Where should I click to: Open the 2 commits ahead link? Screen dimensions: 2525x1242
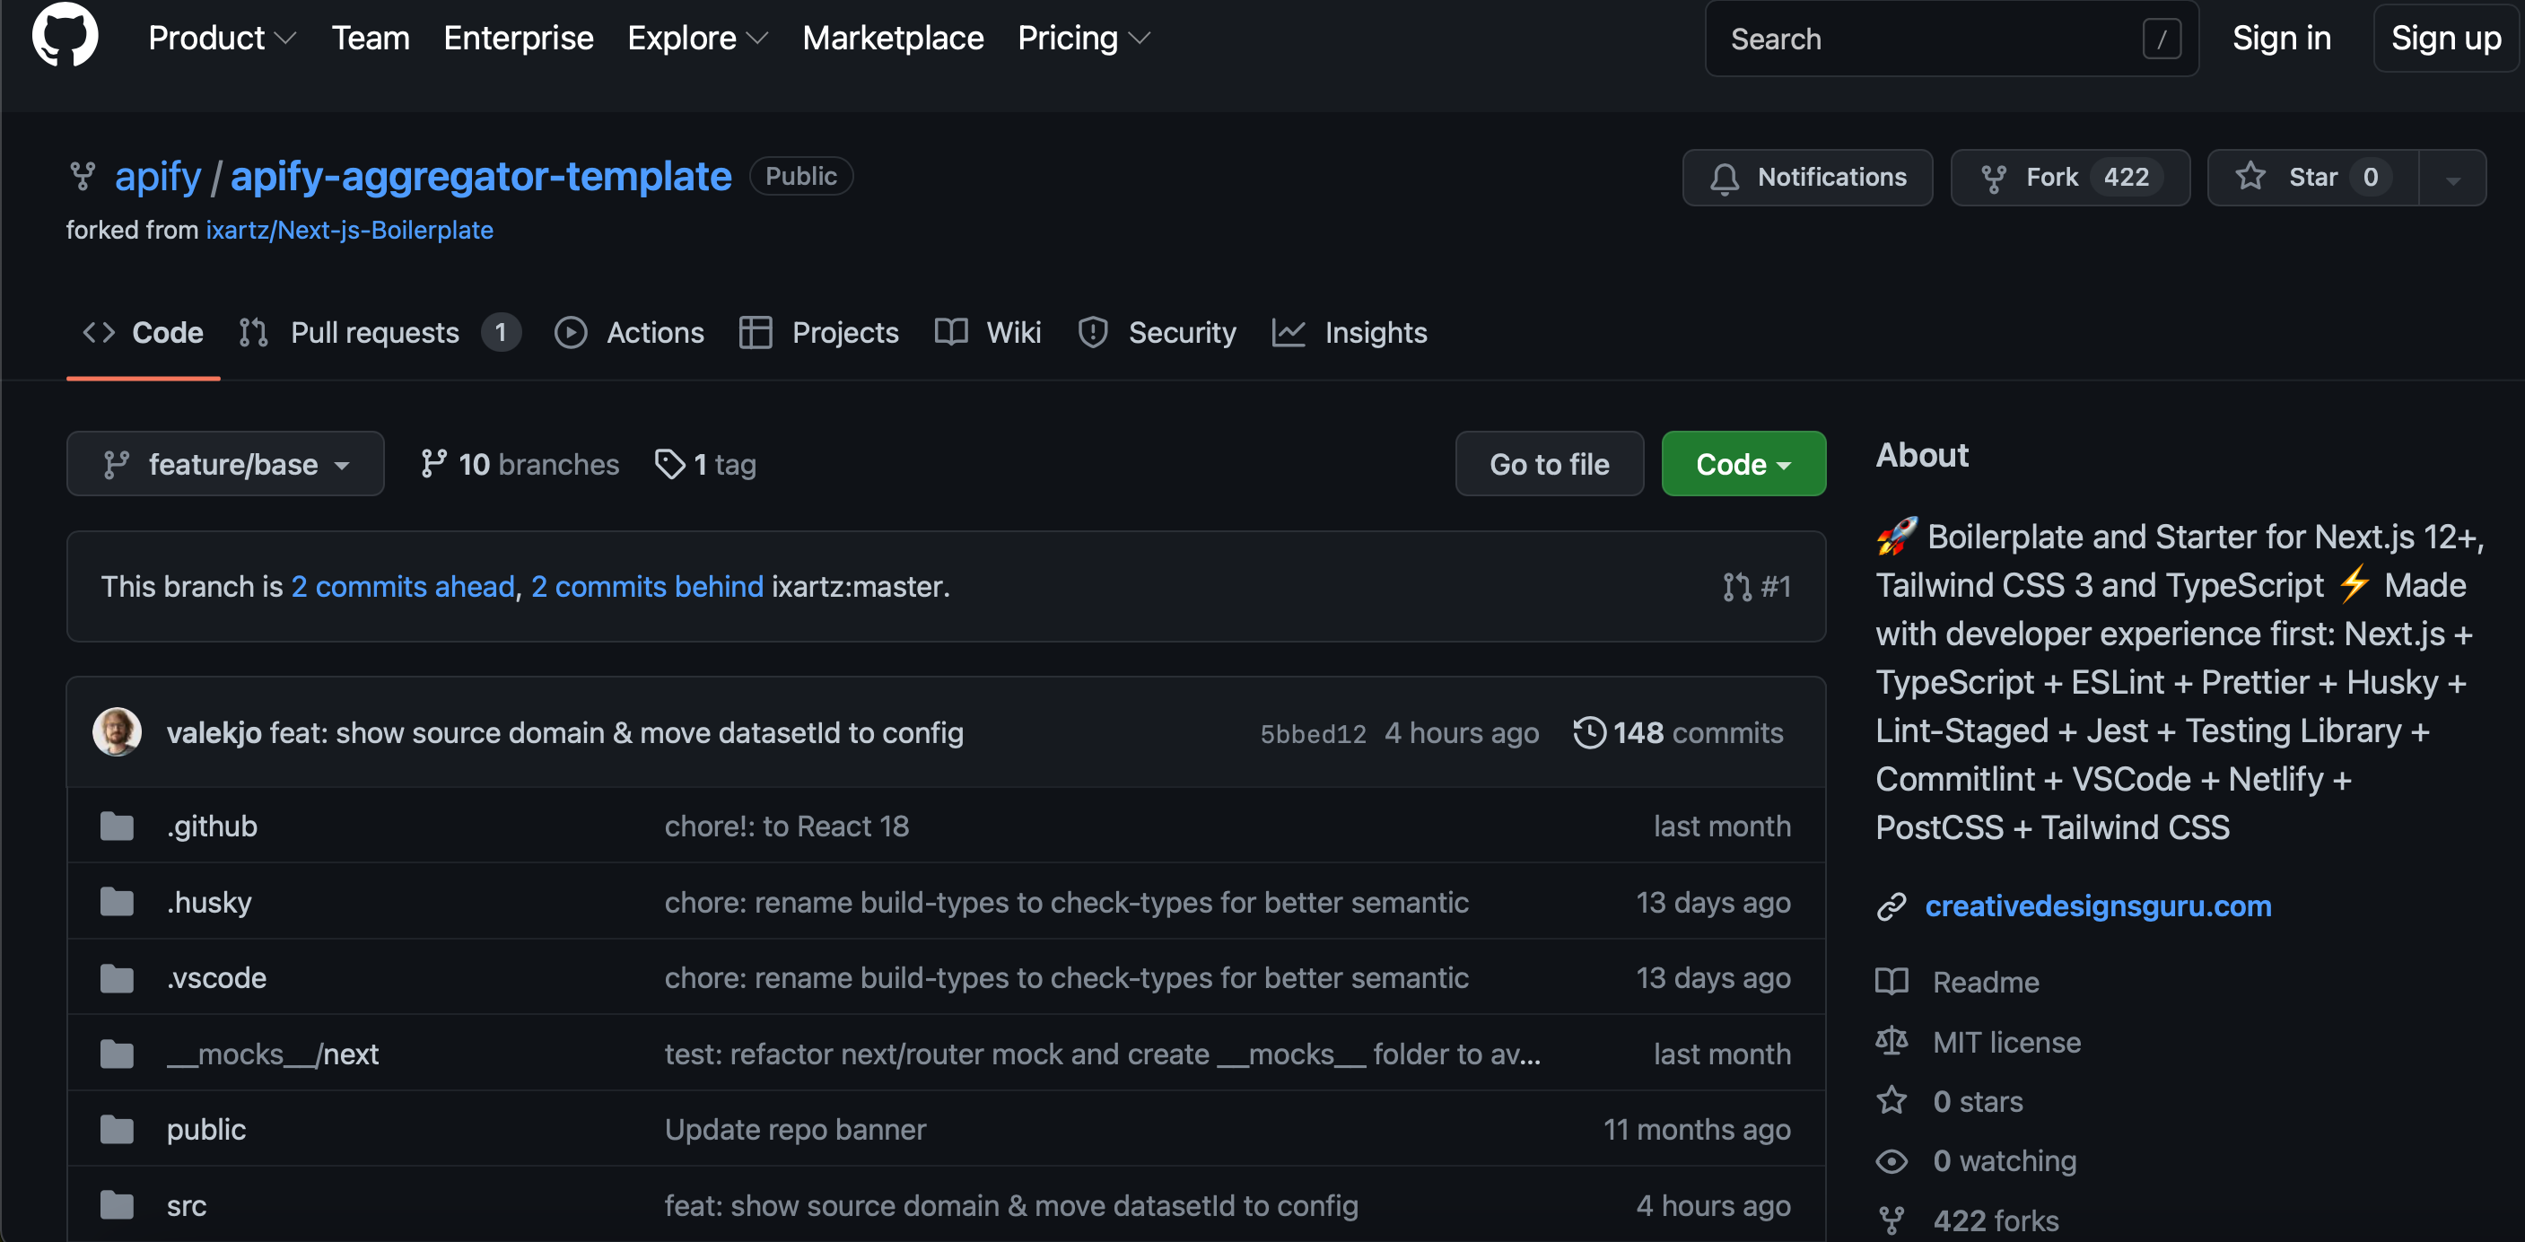point(402,586)
